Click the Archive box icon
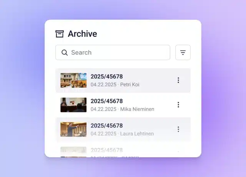 pos(60,34)
